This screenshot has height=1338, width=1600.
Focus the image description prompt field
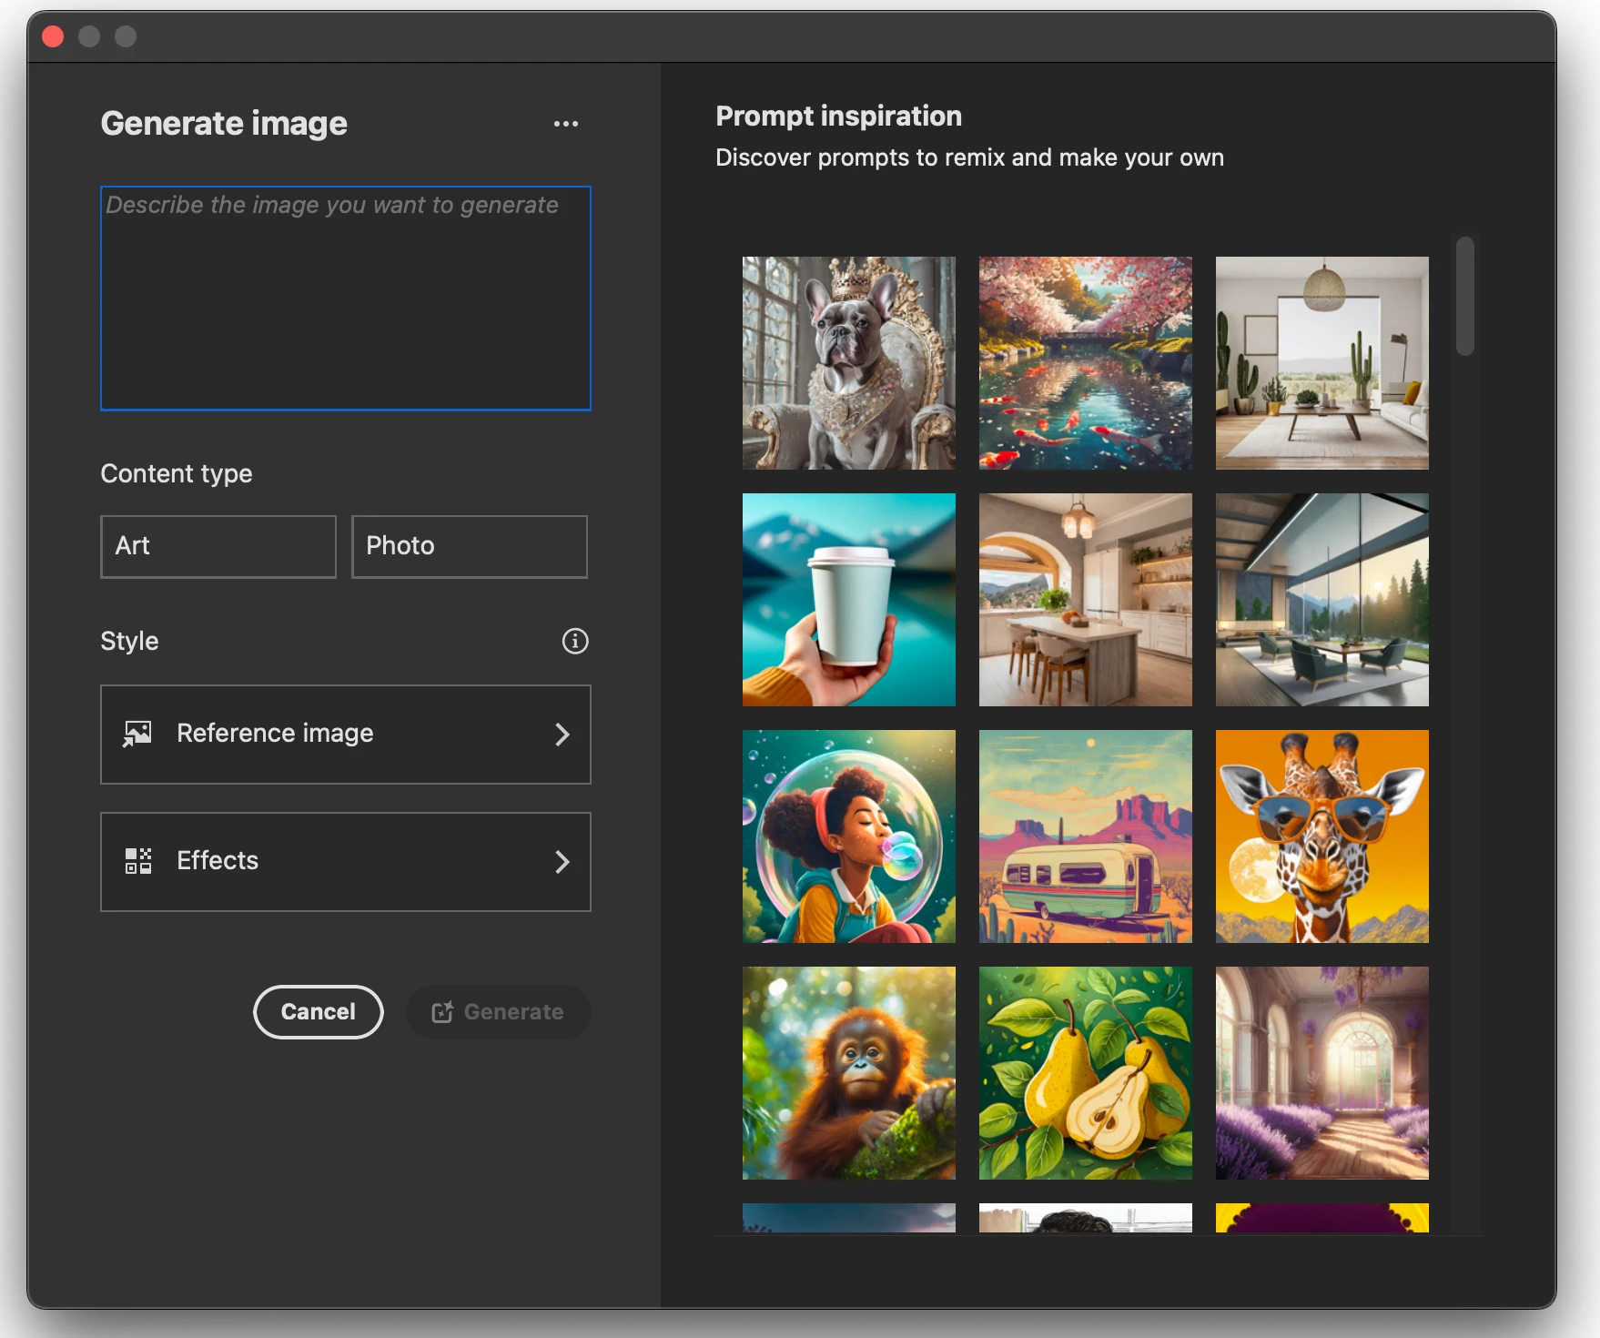point(346,299)
